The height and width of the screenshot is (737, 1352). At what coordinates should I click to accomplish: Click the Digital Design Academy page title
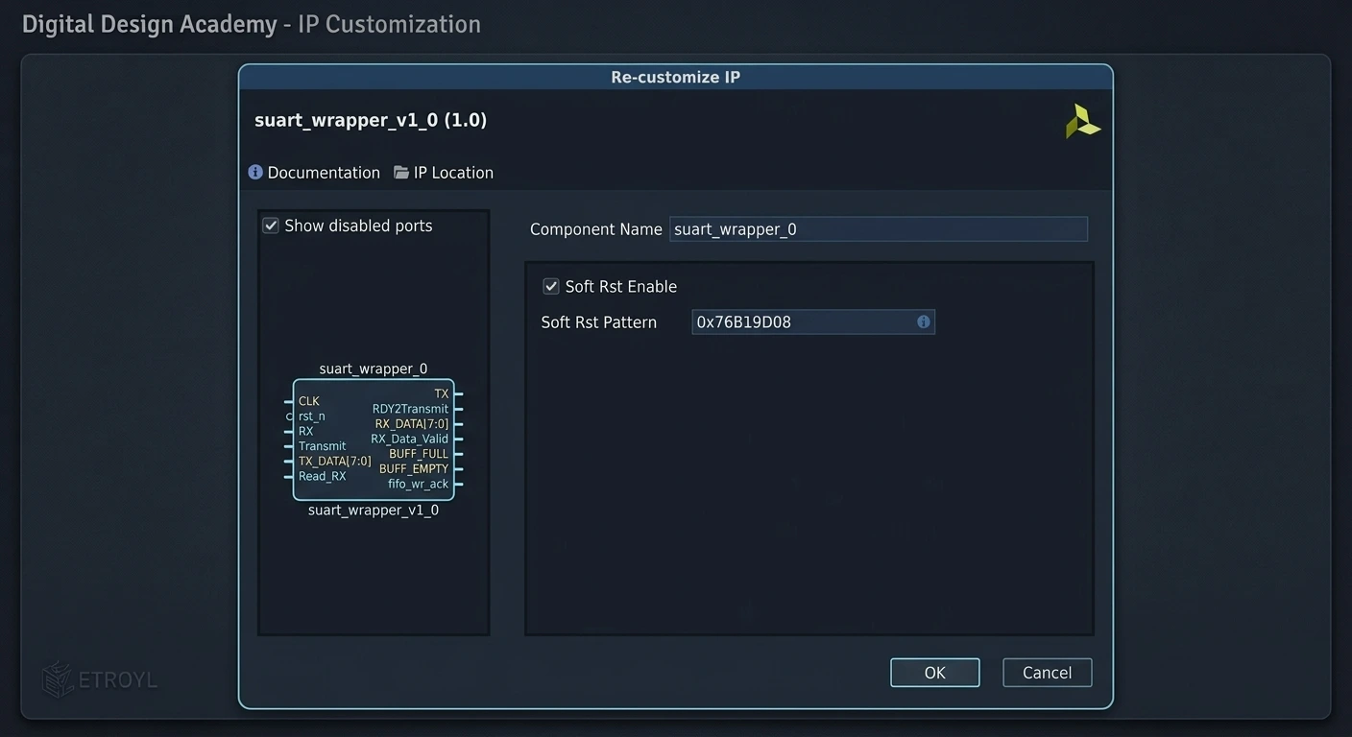click(252, 24)
